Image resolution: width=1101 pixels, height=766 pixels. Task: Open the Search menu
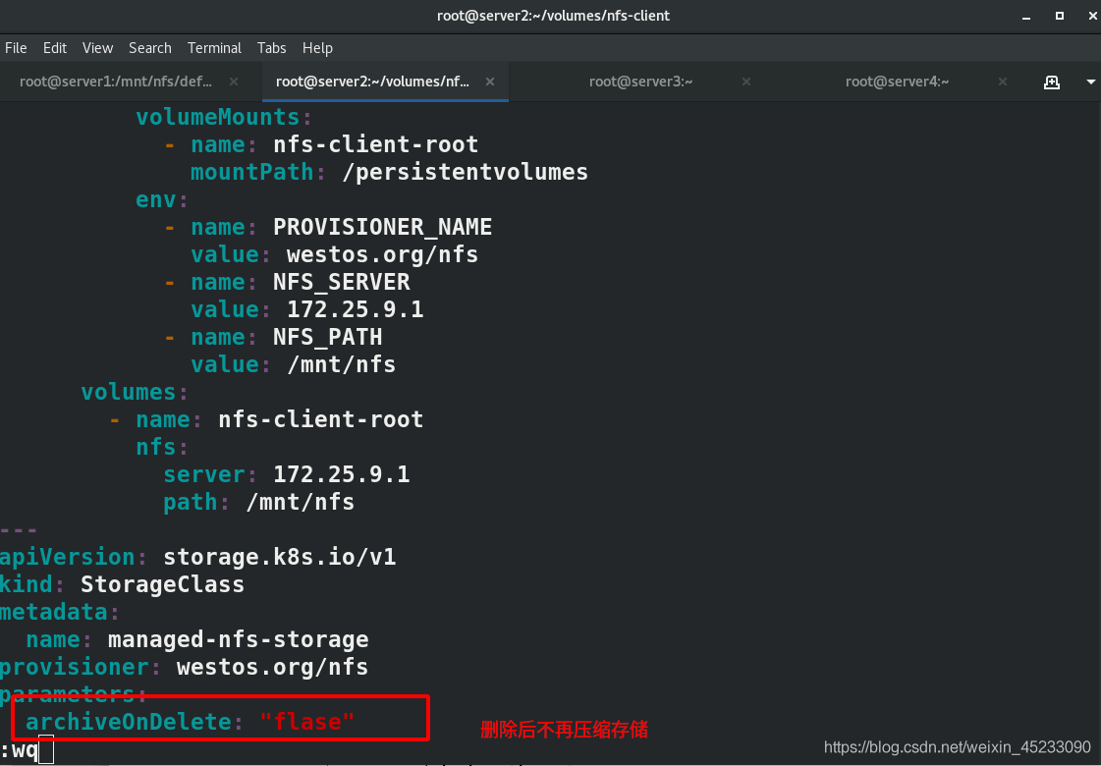tap(149, 48)
